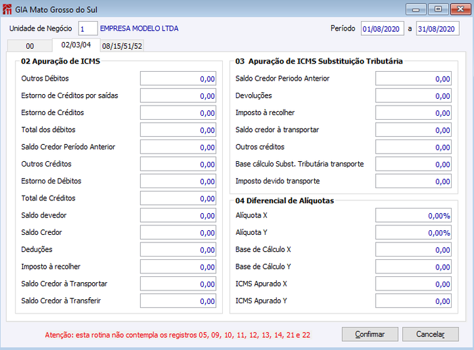Switch to the 00 tab
This screenshot has height=350, width=474.
(30, 46)
